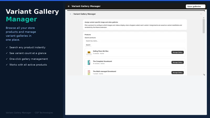Manage Gallery for The Multi-managed Snowboard
The image size is (210, 118).
tap(177, 73)
